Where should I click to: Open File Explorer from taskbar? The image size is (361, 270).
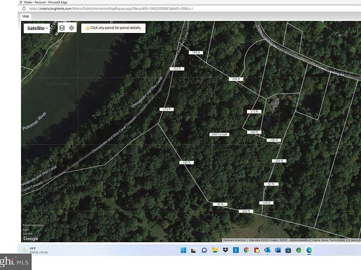pos(215,250)
